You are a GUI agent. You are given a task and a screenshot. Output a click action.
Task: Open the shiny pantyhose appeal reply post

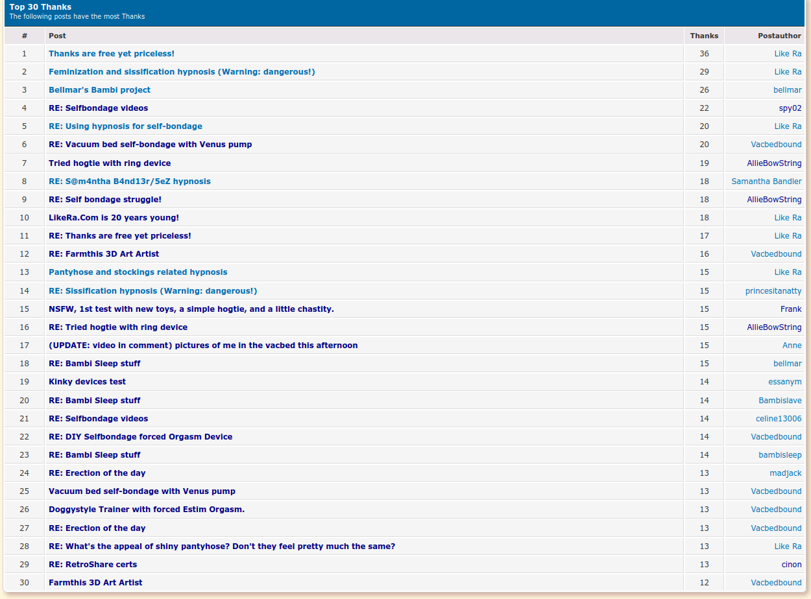point(221,546)
